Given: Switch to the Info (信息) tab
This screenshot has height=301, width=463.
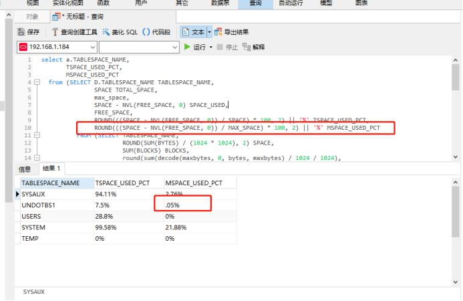Looking at the screenshot, I should tap(25, 169).
